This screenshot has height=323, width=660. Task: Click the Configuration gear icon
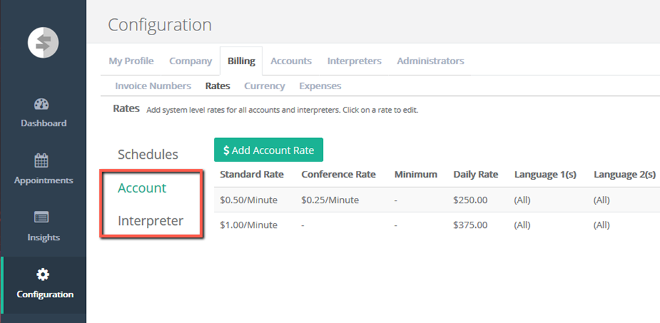point(43,274)
